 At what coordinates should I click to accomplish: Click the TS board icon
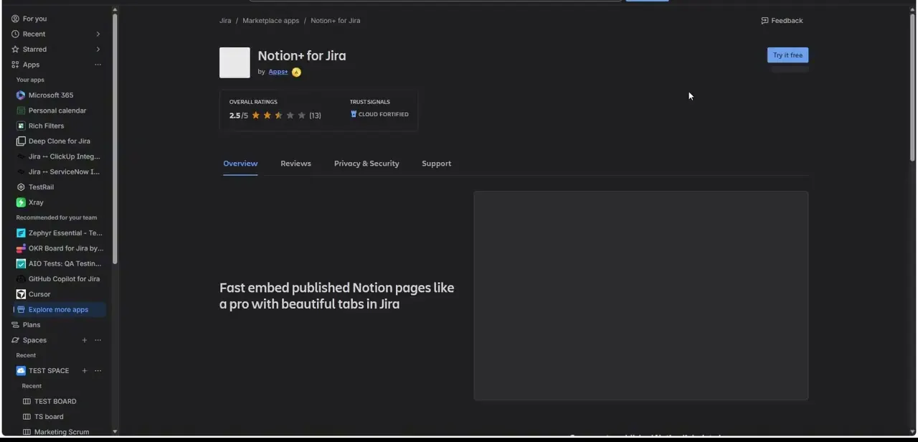[27, 417]
